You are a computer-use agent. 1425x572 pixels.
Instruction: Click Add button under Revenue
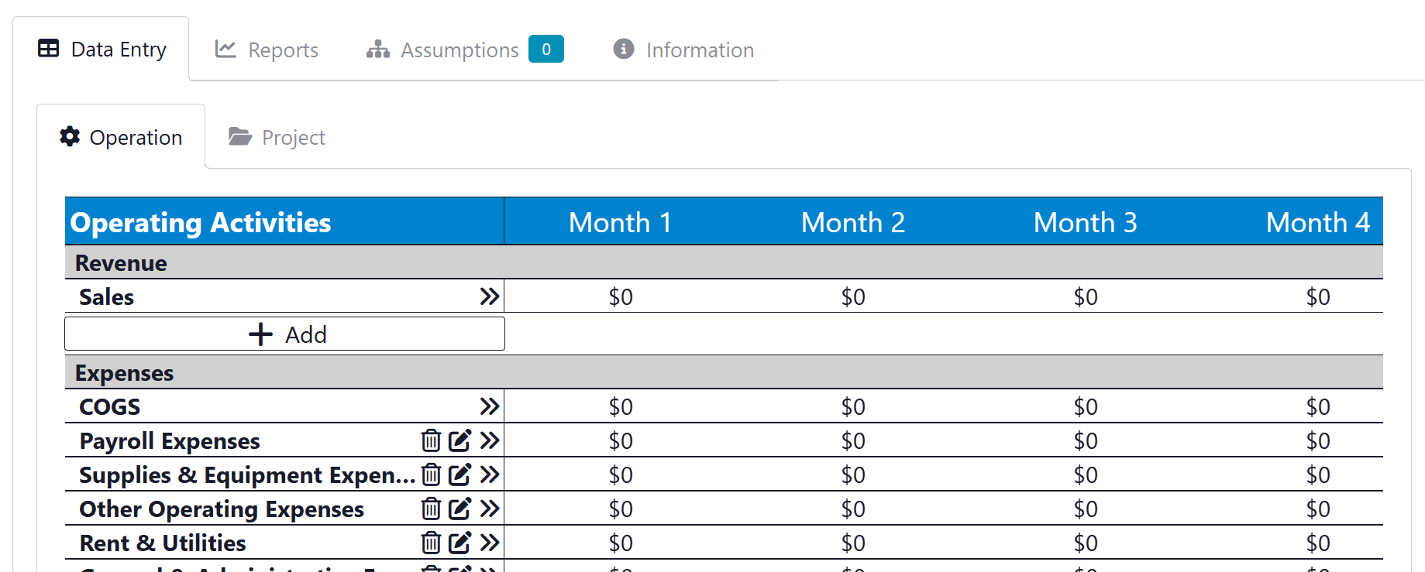[x=285, y=334]
